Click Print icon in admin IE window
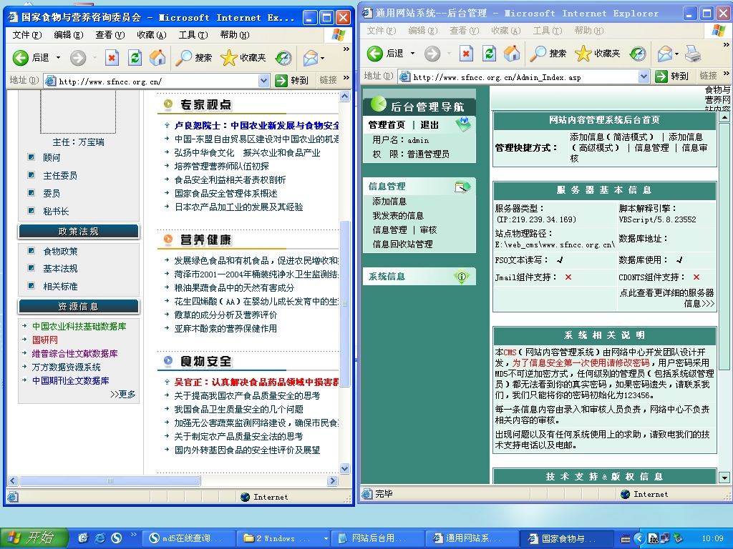 click(693, 54)
